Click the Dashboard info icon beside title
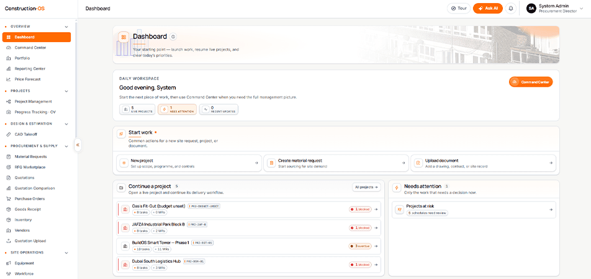This screenshot has width=591, height=279. [x=173, y=37]
